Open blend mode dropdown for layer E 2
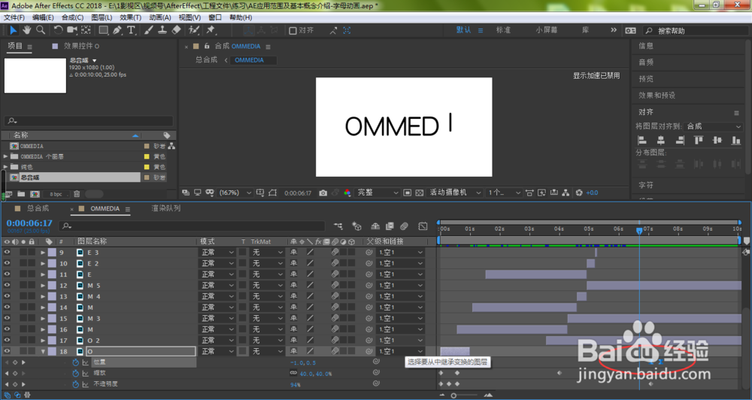This screenshot has width=752, height=400. (x=217, y=263)
